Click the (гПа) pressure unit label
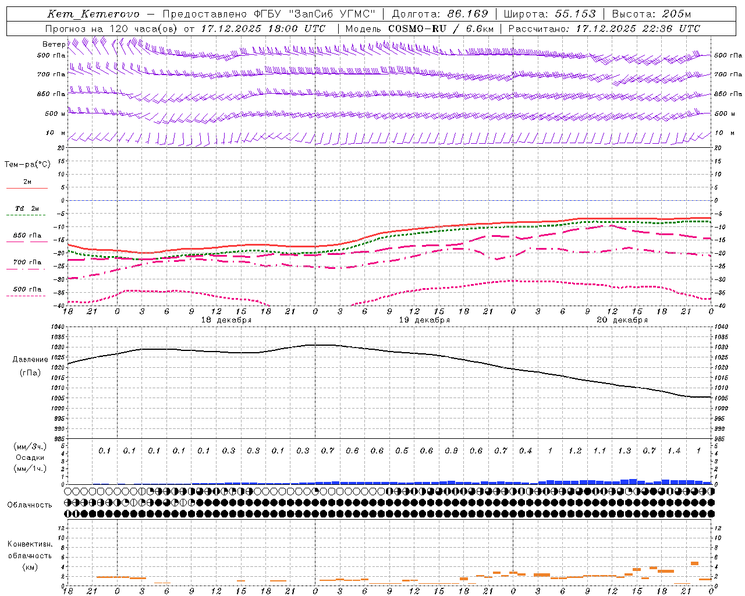 tap(29, 372)
